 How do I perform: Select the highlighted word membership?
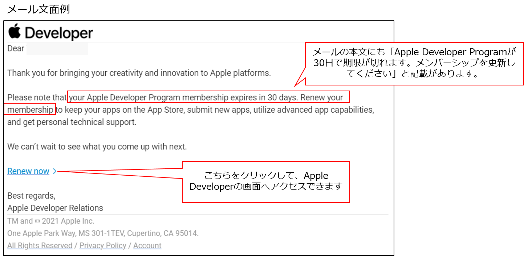[29, 109]
